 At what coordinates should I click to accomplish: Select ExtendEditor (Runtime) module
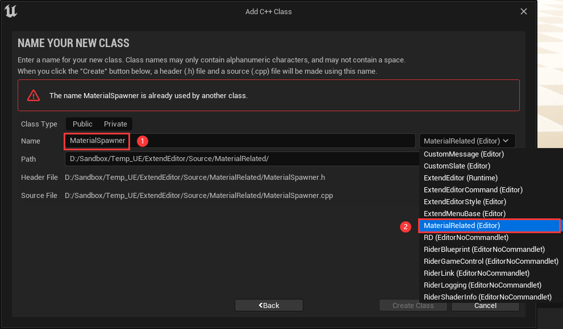[x=460, y=178]
